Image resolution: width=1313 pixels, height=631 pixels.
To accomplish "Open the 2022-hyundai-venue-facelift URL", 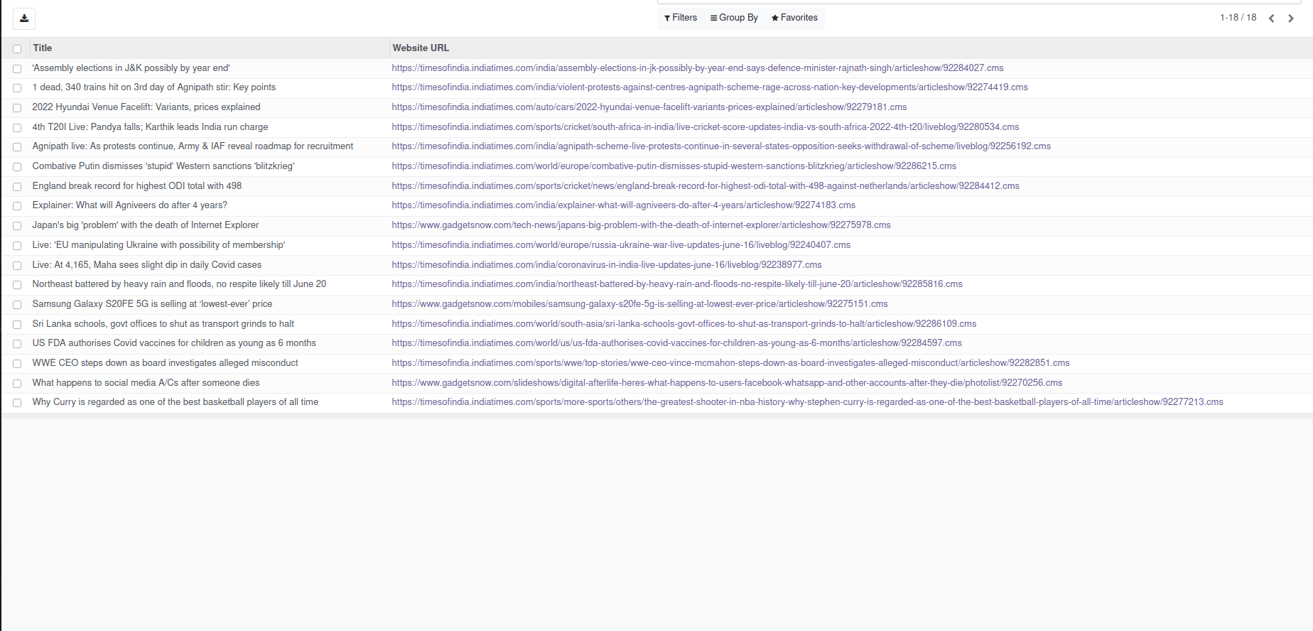I will point(649,107).
